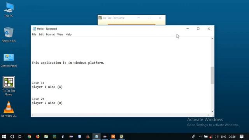Open Cortana search circle in taskbar
The width and height of the screenshot is (249, 140).
coord(12,136)
